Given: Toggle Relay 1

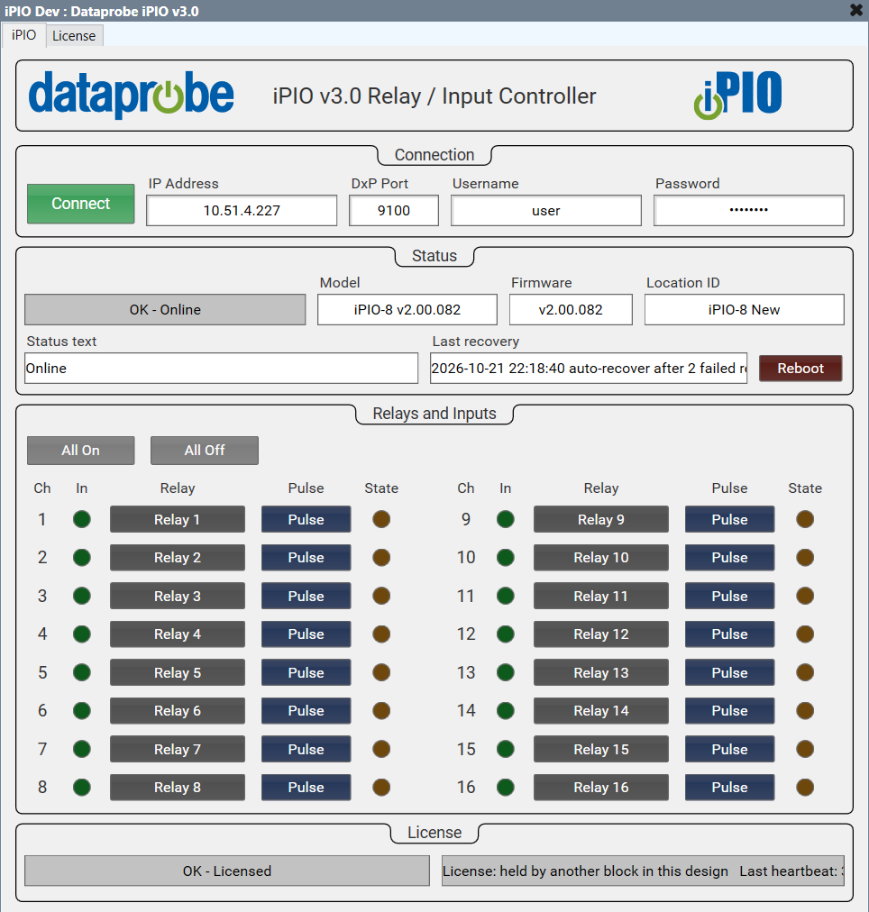Looking at the screenshot, I should [x=178, y=519].
